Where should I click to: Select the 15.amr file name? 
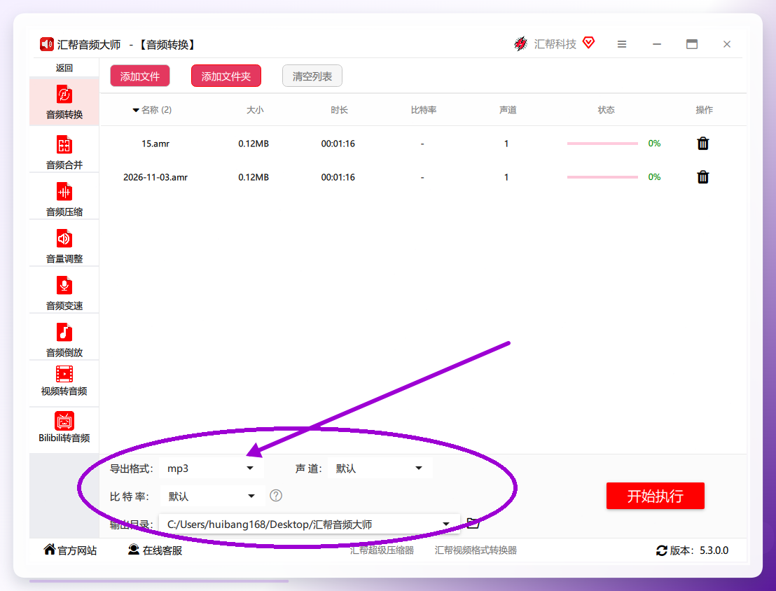point(155,144)
